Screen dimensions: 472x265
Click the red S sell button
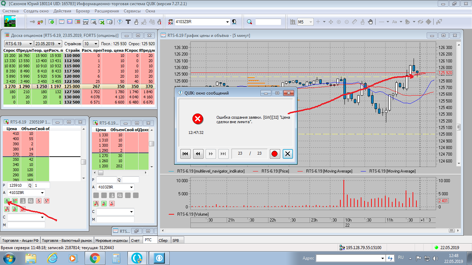tap(39, 201)
